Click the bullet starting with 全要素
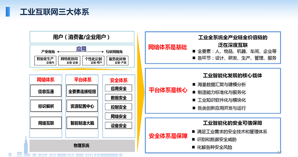Viewport: 298px width, 157px height. pyautogui.click(x=235, y=51)
